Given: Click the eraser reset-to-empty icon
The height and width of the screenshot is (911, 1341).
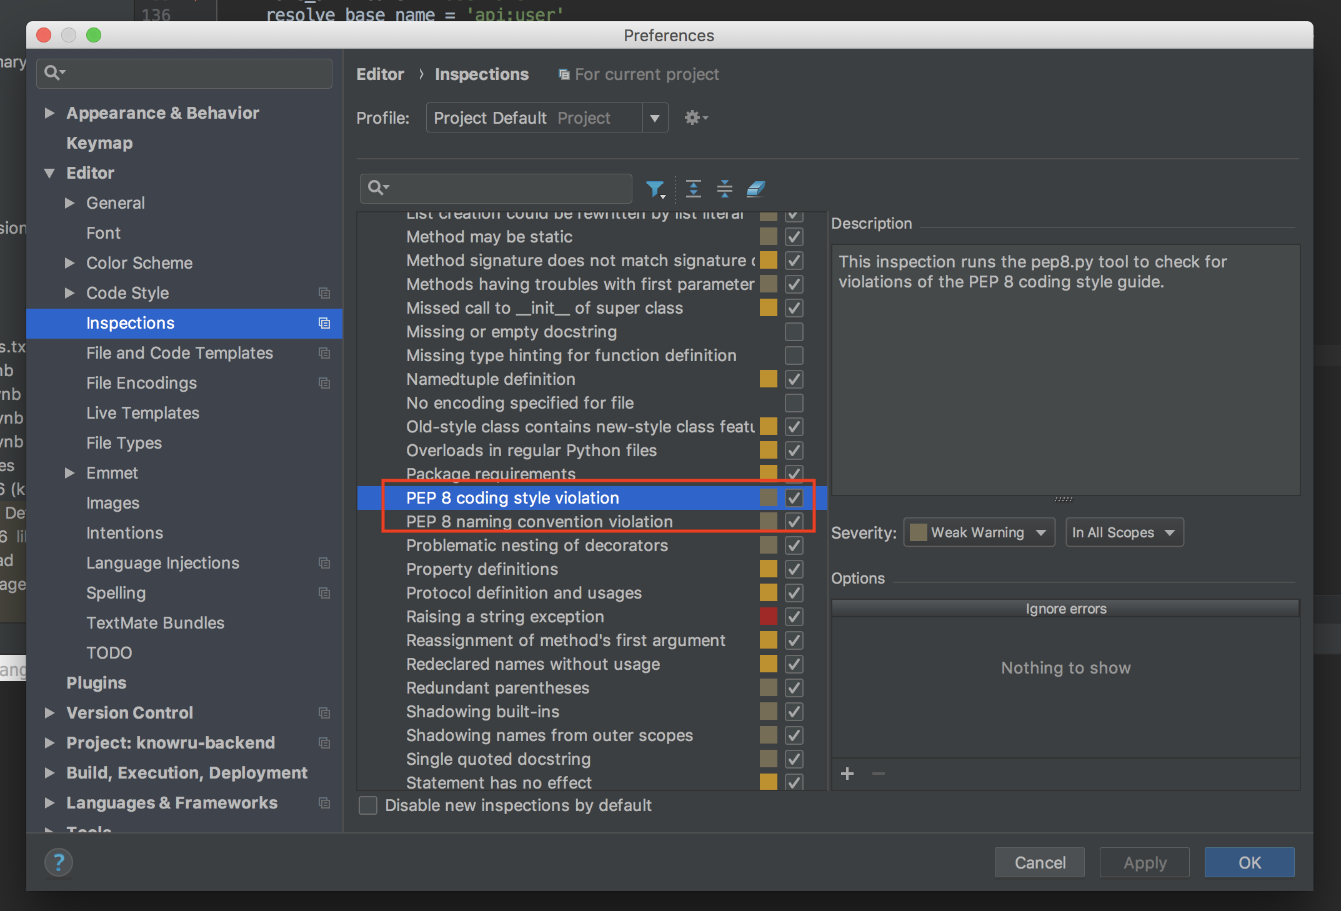Looking at the screenshot, I should tap(756, 189).
